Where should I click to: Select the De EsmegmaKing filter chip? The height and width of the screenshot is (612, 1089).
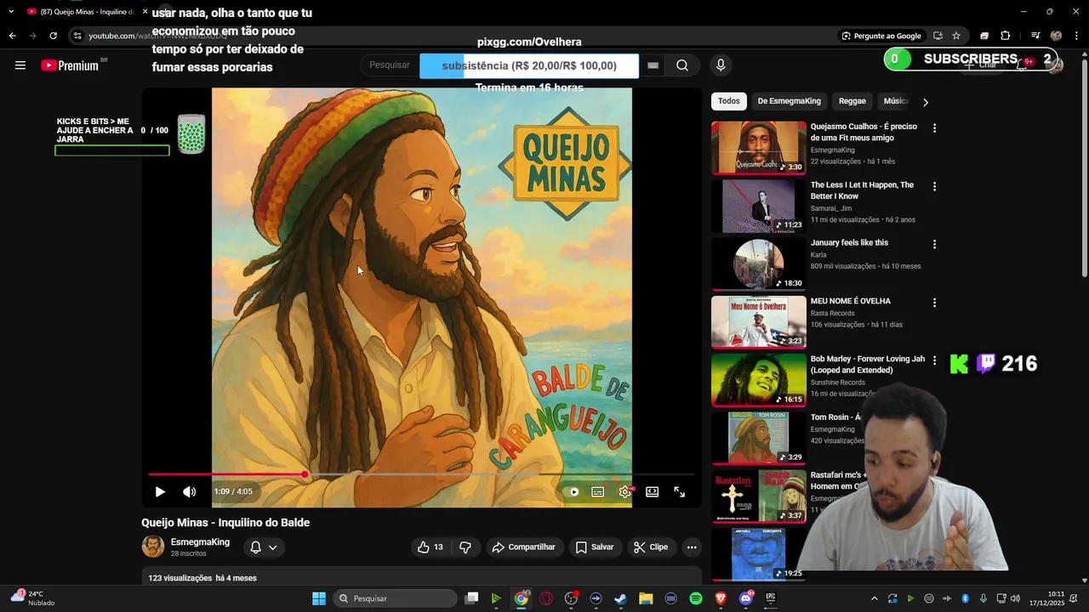[789, 101]
